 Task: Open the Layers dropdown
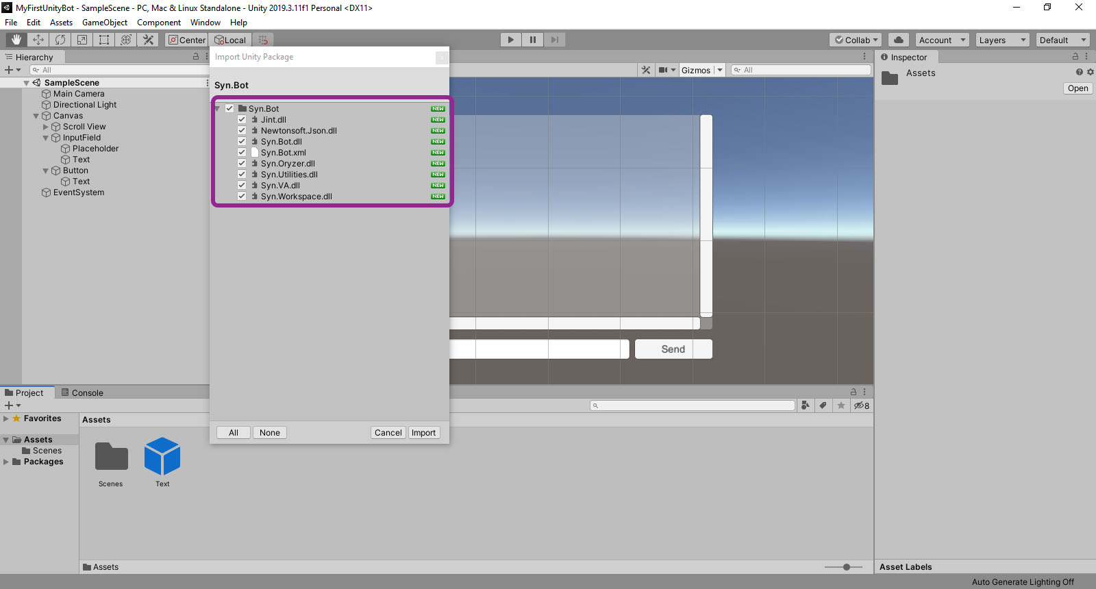(1003, 40)
